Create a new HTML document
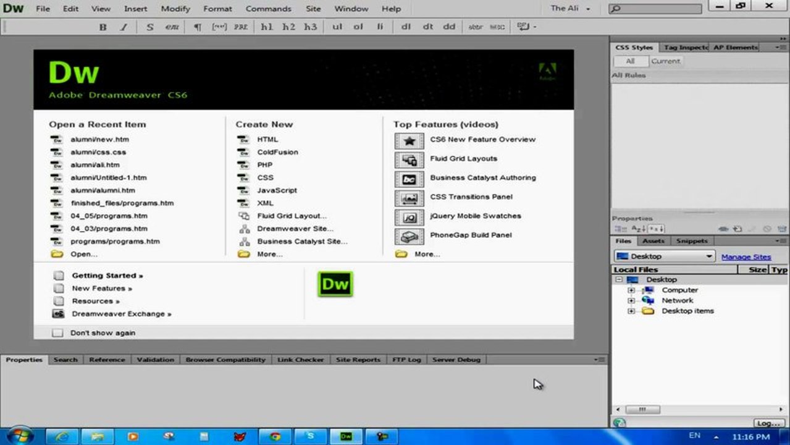 (x=267, y=139)
